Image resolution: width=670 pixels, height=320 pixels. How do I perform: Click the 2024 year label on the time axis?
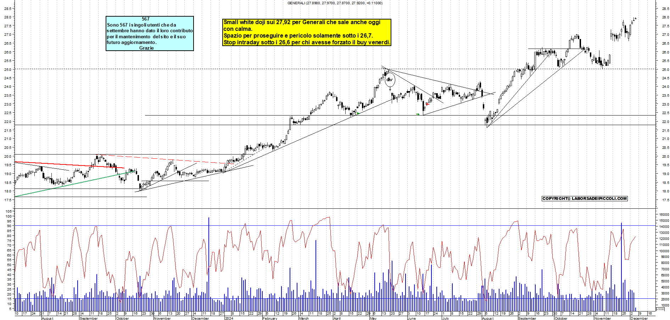229,318
